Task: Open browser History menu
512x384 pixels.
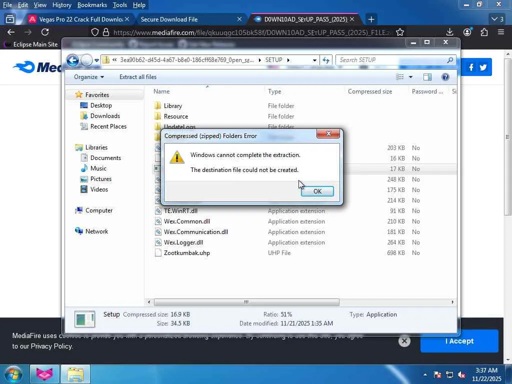Action: (61, 5)
